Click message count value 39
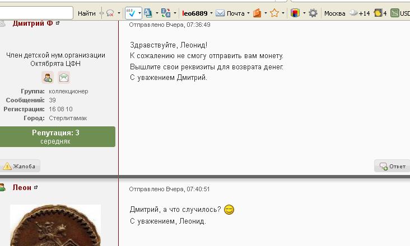The height and width of the screenshot is (246, 410). [52, 100]
